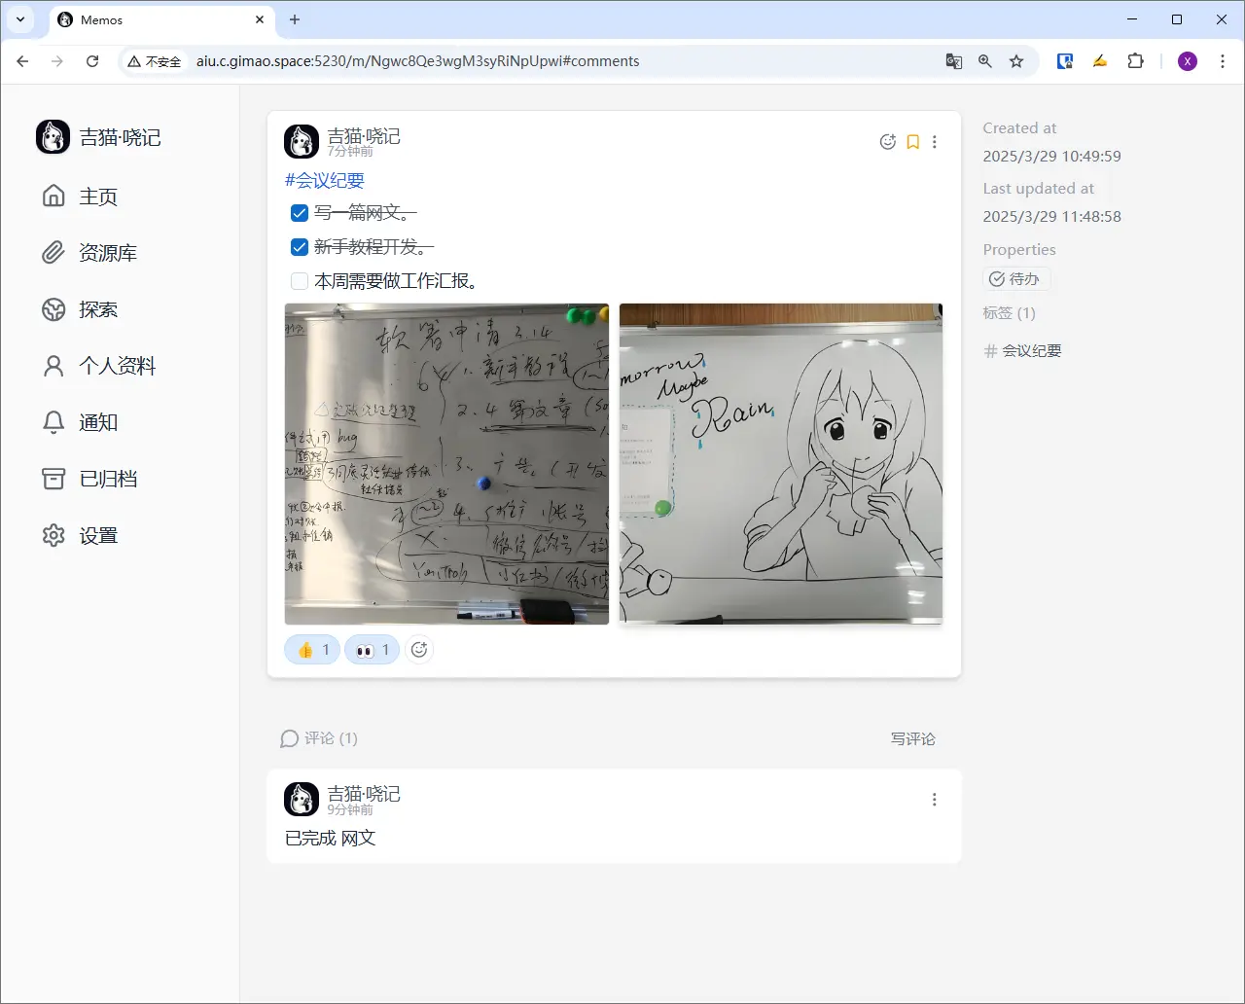Uncheck the 新手教程开发 task checkbox
Image resolution: width=1245 pixels, height=1004 pixels.
(300, 247)
